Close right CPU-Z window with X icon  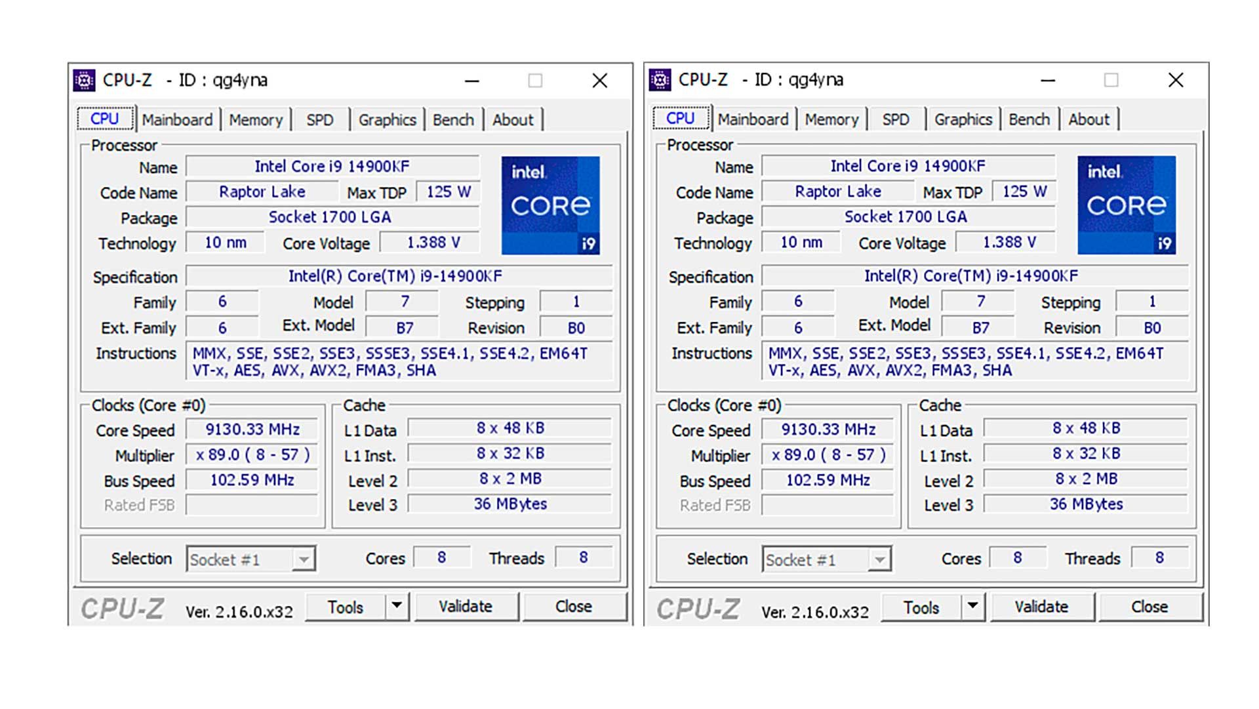1176,81
